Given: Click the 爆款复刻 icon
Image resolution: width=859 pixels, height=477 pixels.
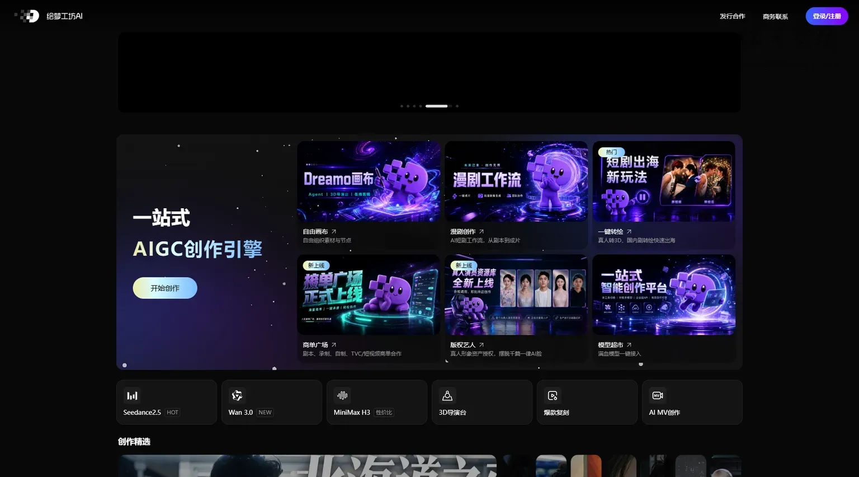Looking at the screenshot, I should point(553,396).
